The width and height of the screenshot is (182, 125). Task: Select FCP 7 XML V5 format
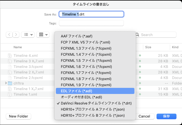[85, 42]
